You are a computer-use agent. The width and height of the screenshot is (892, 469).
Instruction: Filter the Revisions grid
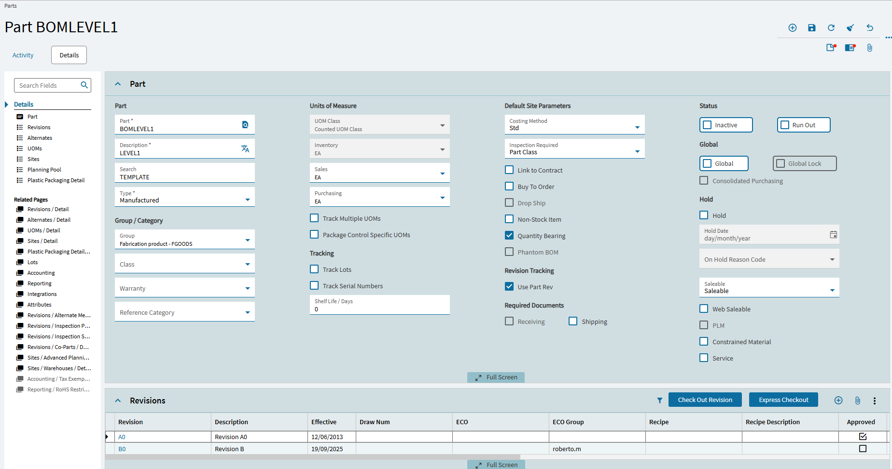(659, 401)
